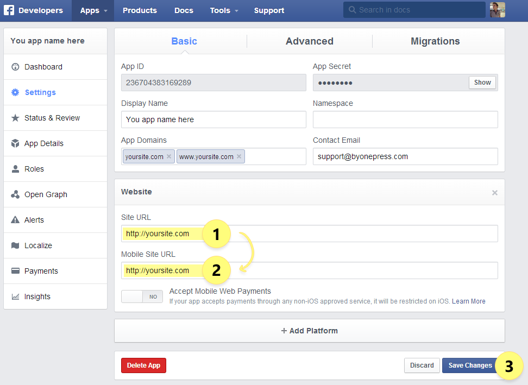Open the Support menu
The height and width of the screenshot is (385, 528).
pyautogui.click(x=269, y=10)
